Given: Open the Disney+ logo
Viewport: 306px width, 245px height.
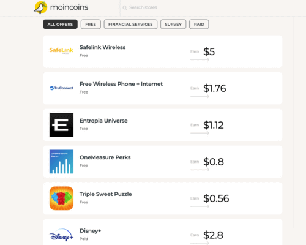Looking at the screenshot, I should [x=61, y=235].
